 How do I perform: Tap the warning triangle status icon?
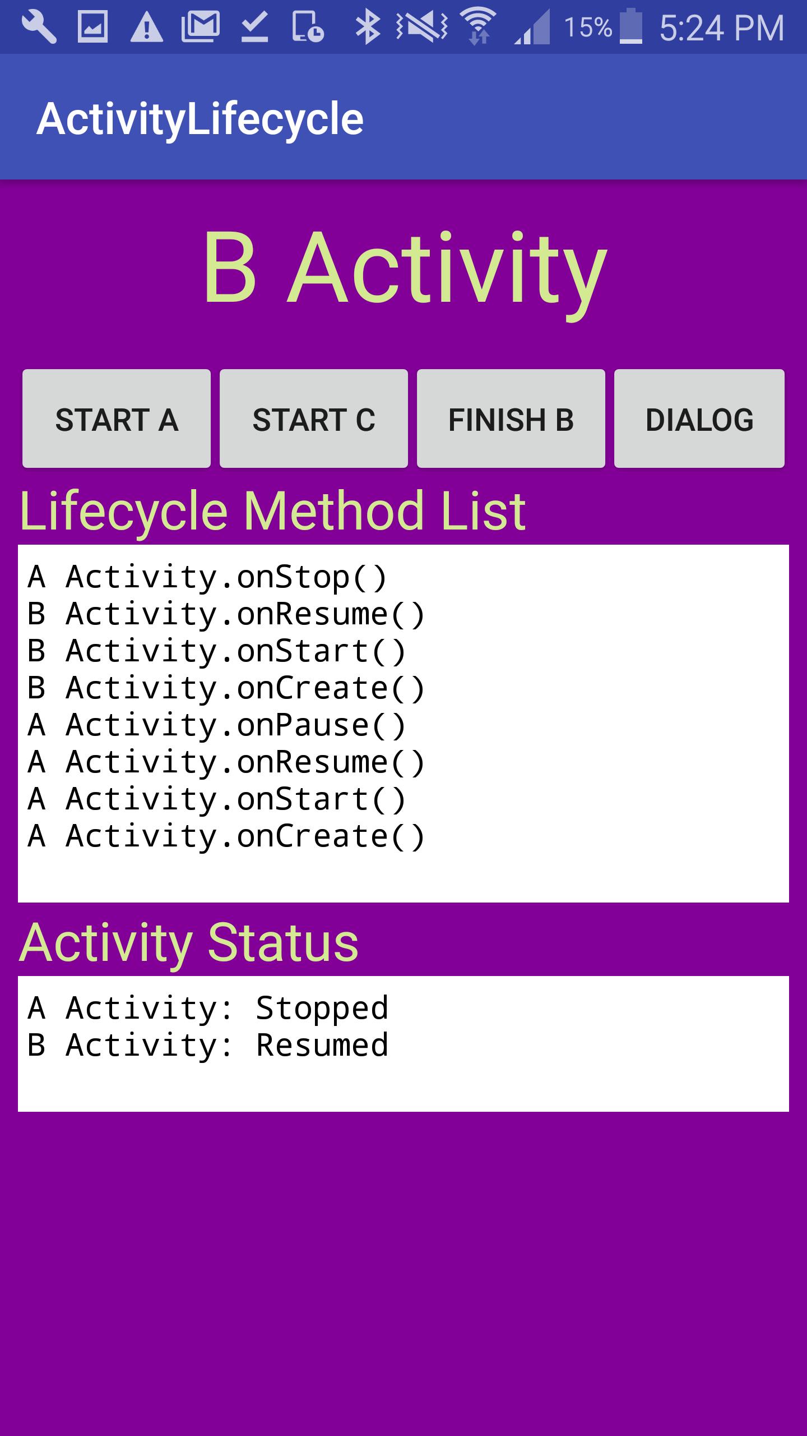pyautogui.click(x=147, y=28)
